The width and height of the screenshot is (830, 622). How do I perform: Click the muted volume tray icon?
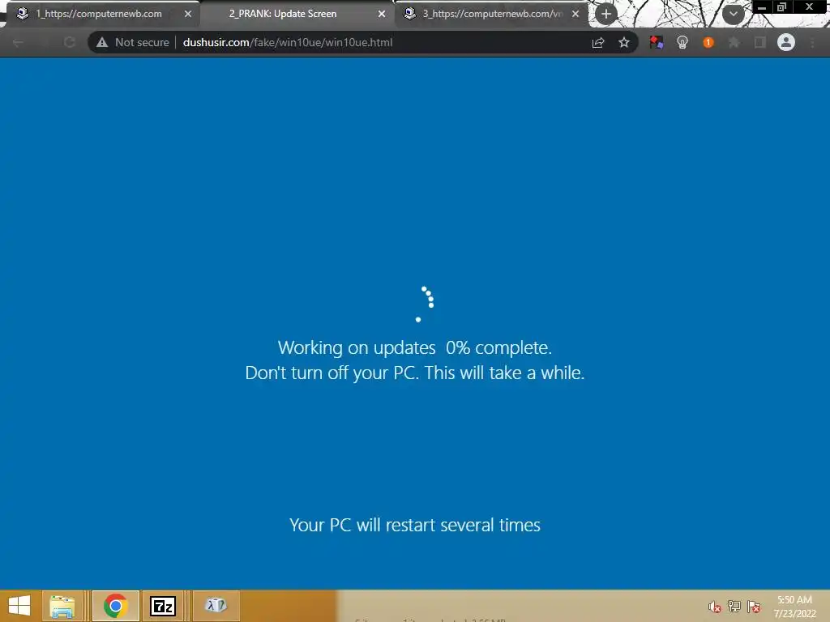(715, 607)
